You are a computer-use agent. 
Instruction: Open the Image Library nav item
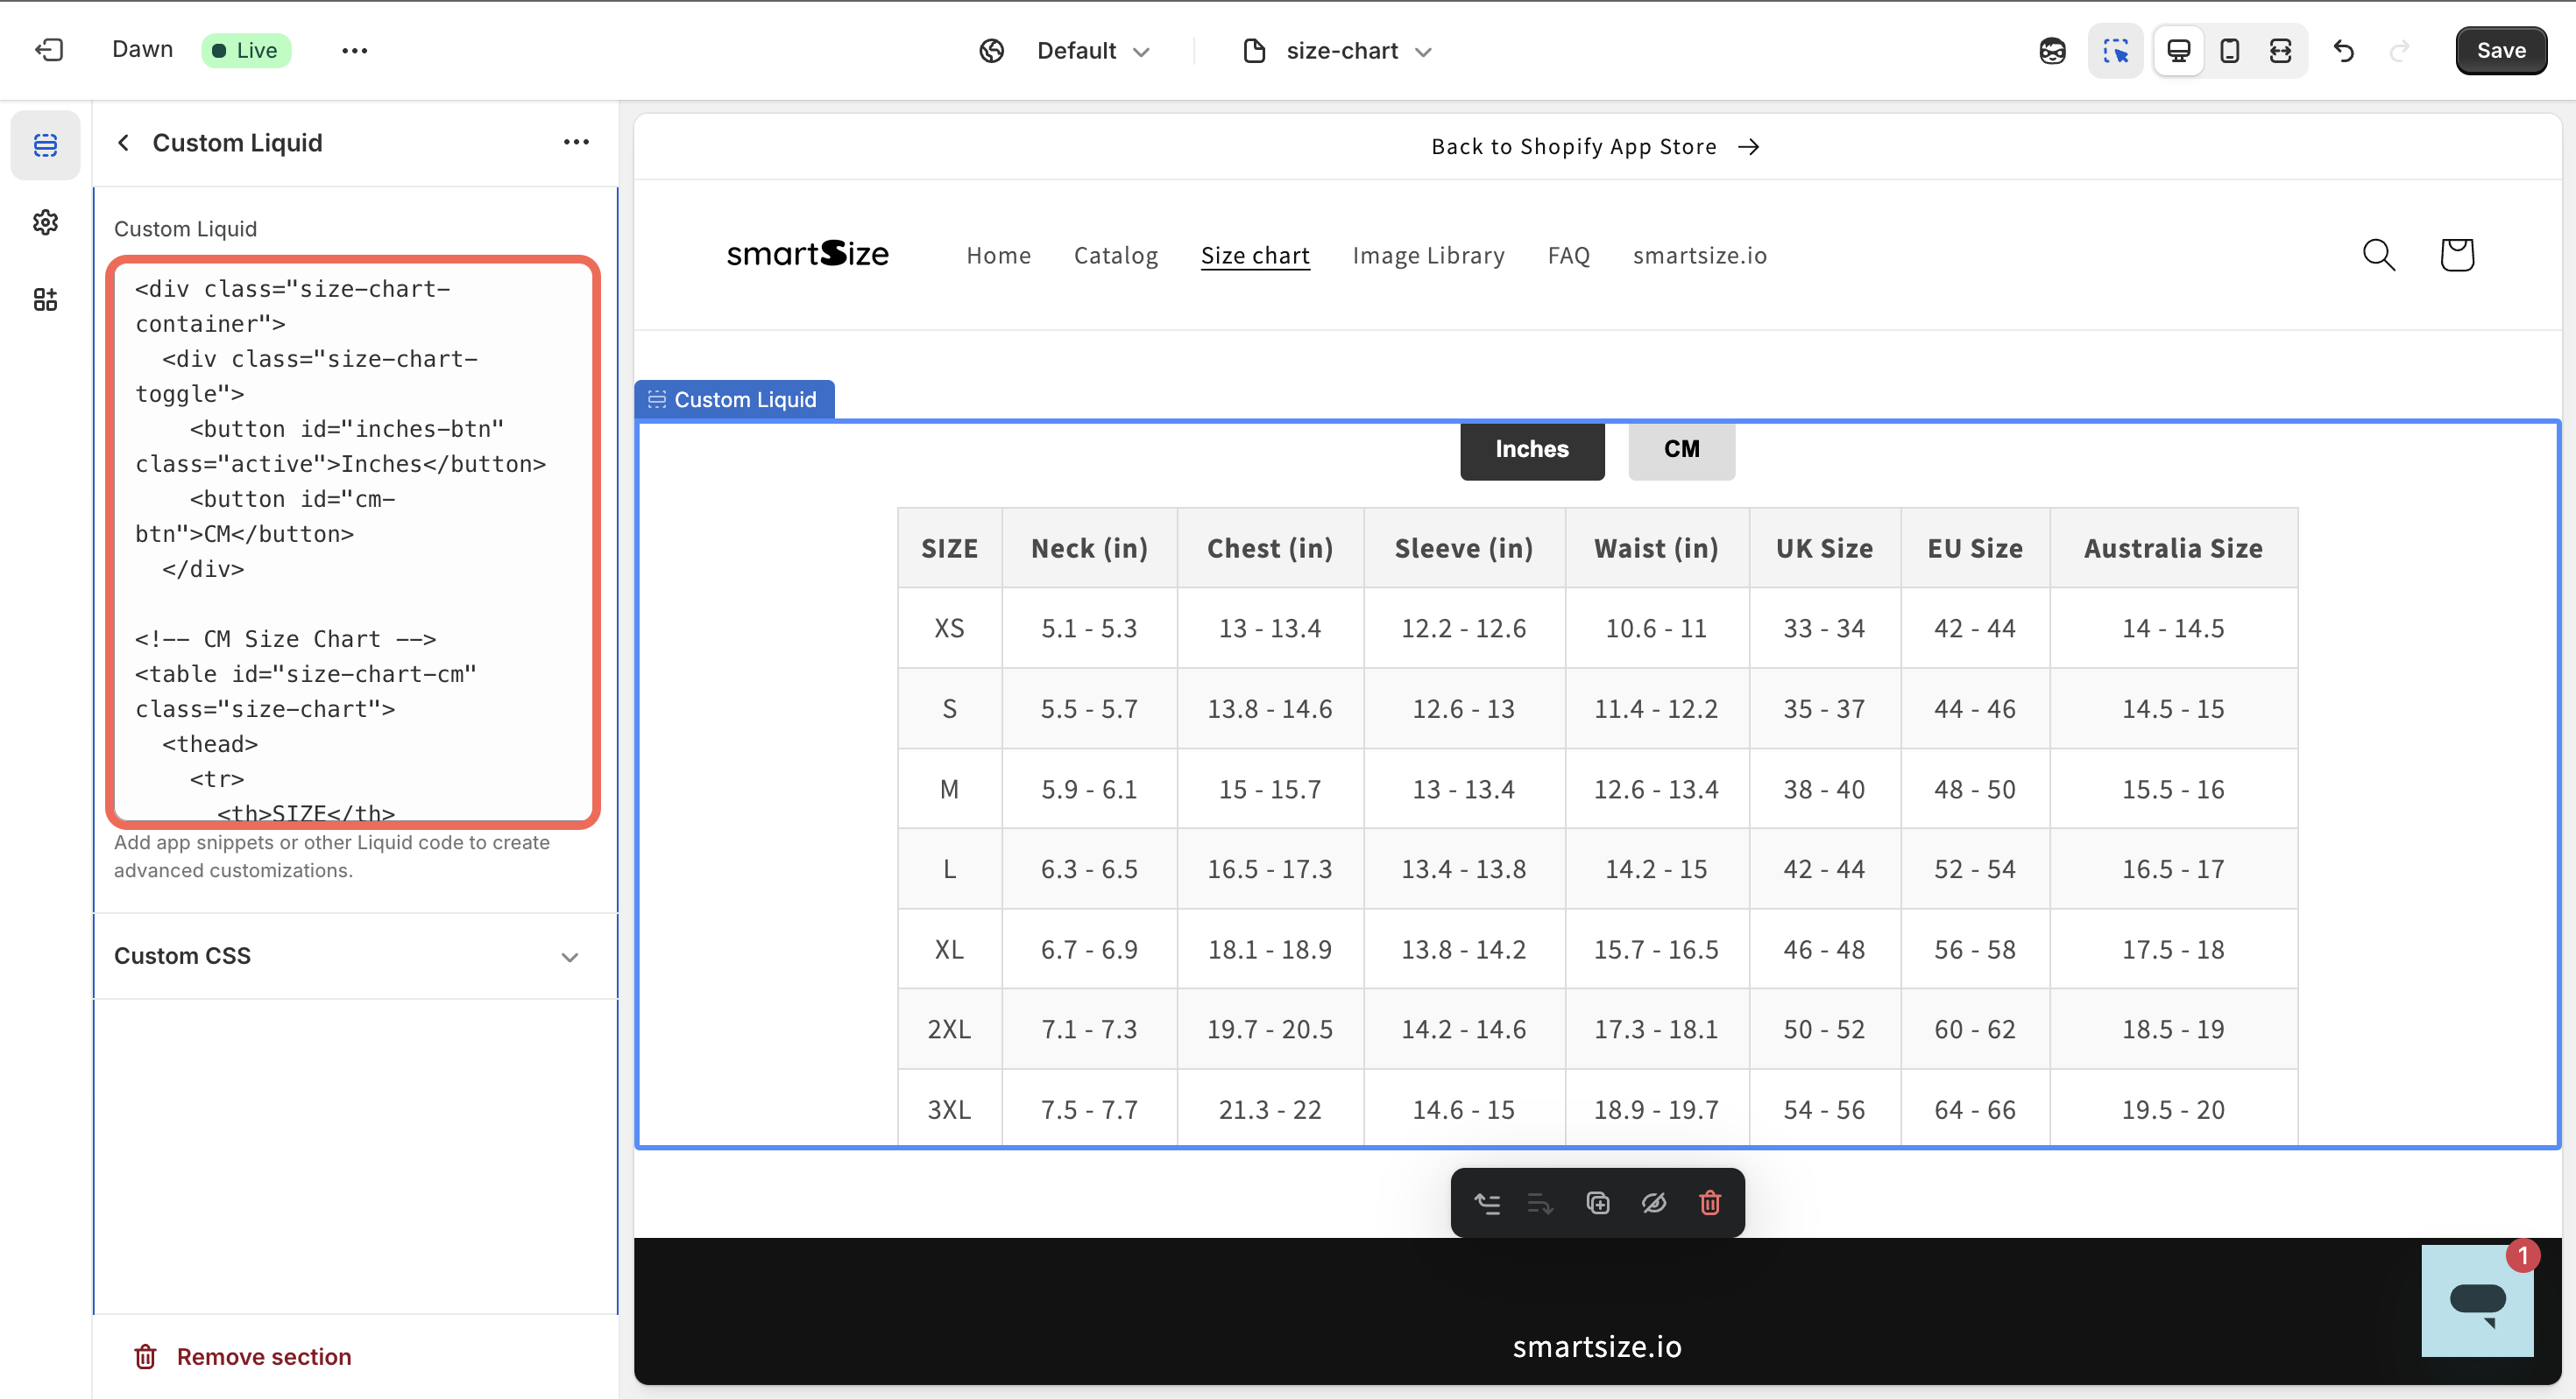[x=1427, y=255]
